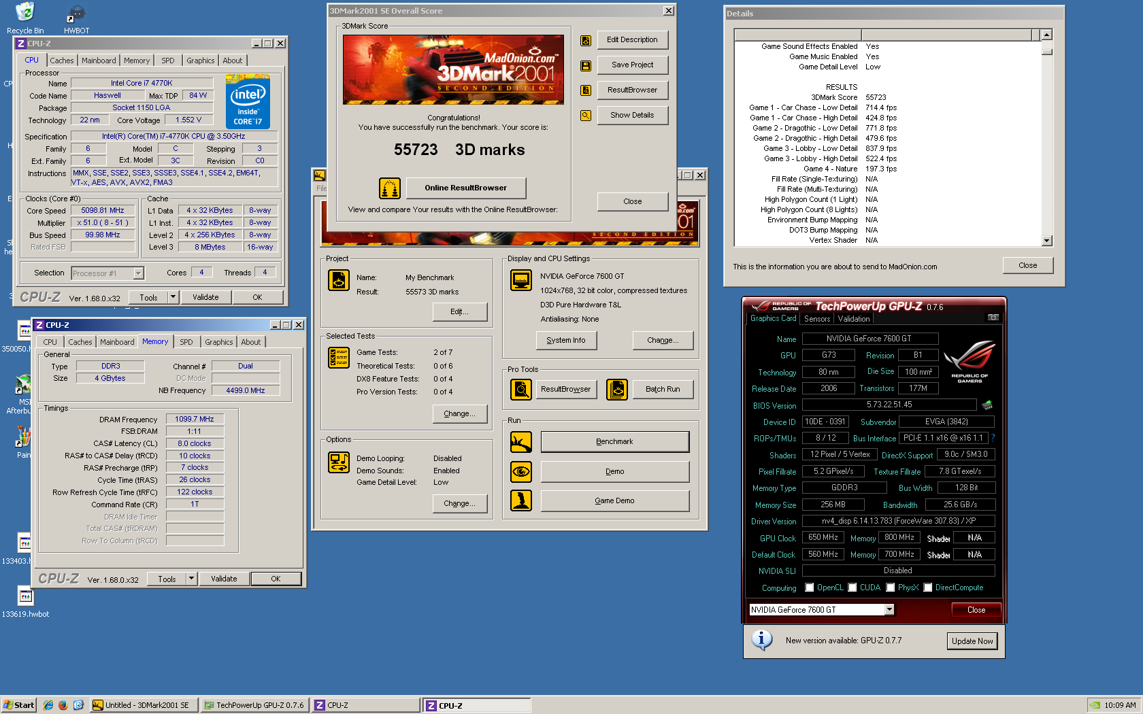Click the Firefox icon in quick launch
The width and height of the screenshot is (1143, 714).
click(63, 705)
